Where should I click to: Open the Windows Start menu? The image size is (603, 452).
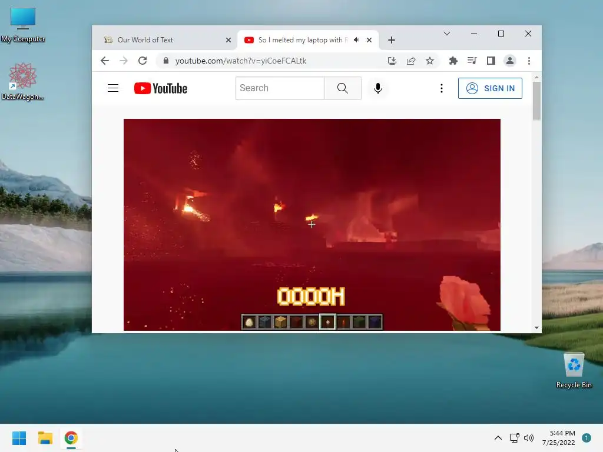[19, 438]
